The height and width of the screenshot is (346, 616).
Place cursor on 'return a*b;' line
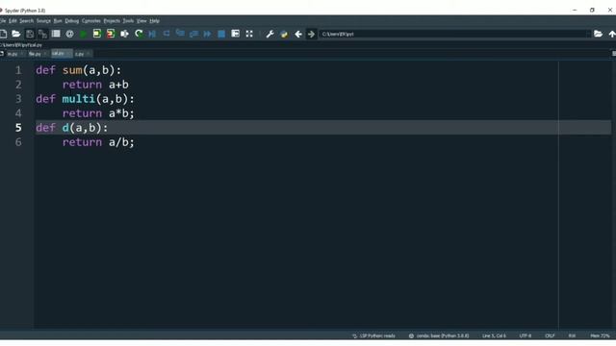pos(98,113)
